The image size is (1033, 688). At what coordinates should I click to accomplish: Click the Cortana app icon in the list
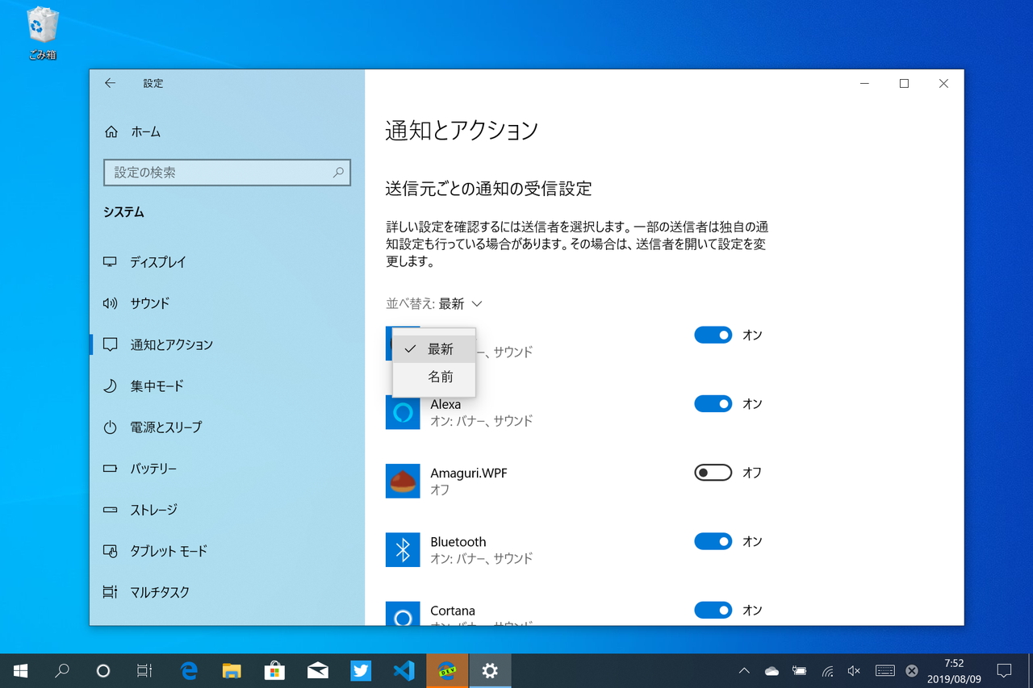403,614
